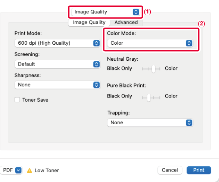Image resolution: width=219 pixels, height=182 pixels.
Task: Open the Trapping None dropdown
Action: pos(150,122)
